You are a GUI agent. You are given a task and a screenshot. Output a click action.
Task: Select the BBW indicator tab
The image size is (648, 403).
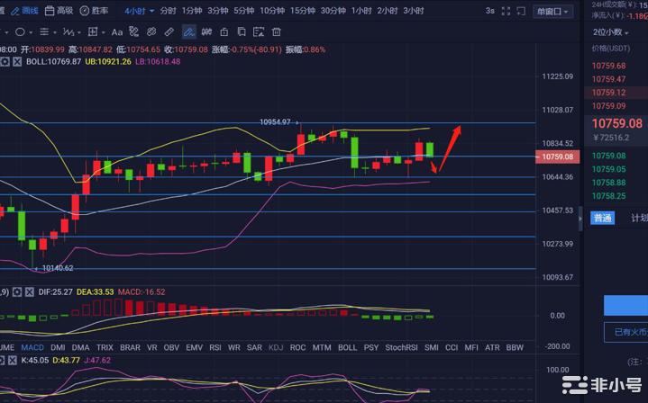pyautogui.click(x=515, y=348)
